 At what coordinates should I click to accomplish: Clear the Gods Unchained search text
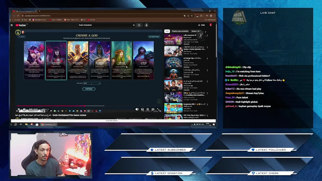tap(134, 25)
